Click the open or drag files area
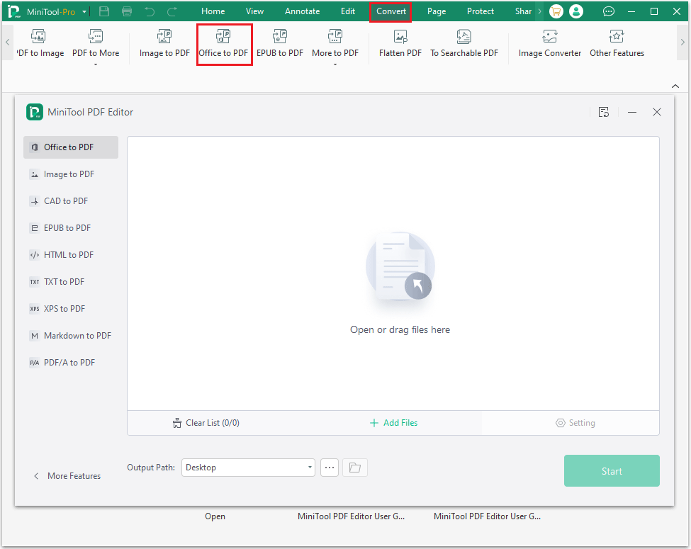The height and width of the screenshot is (549, 691). pyautogui.click(x=393, y=273)
